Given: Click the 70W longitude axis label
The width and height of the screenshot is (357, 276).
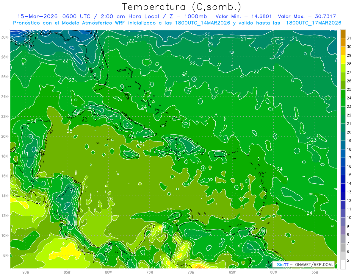Looking at the screenshot, I should [x=191, y=272].
